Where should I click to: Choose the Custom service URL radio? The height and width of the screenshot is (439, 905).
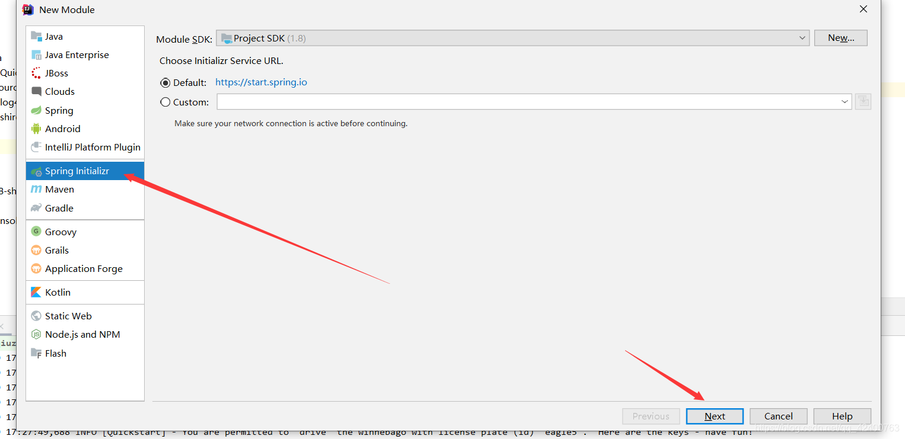tap(165, 102)
